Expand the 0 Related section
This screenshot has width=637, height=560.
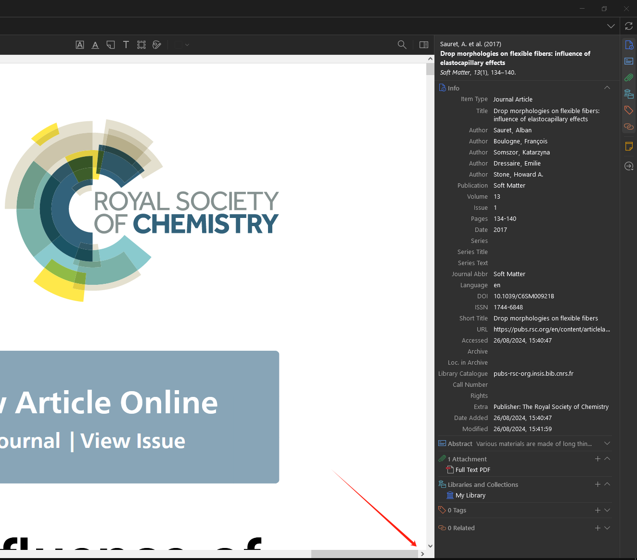pyautogui.click(x=607, y=528)
